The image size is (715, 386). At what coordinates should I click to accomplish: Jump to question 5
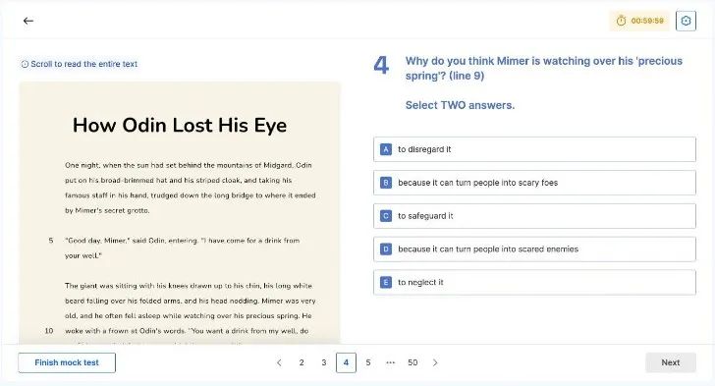click(x=368, y=362)
